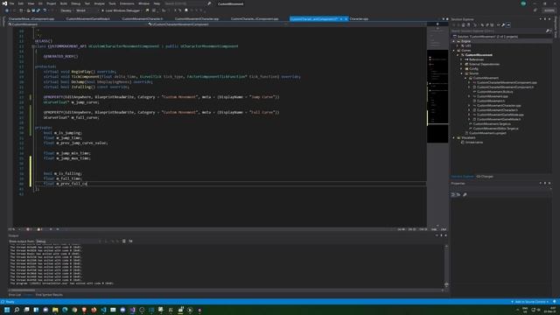Open VS Code from taskbar
The height and width of the screenshot is (315, 560).
[x=103, y=310]
